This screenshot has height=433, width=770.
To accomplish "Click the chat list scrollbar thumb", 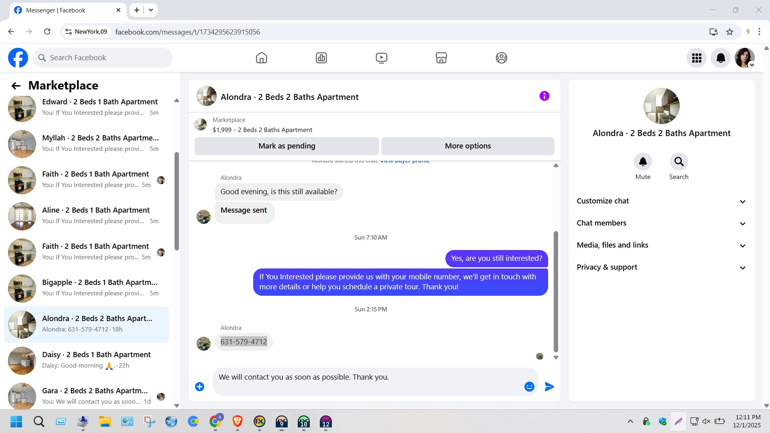I will click(x=177, y=201).
